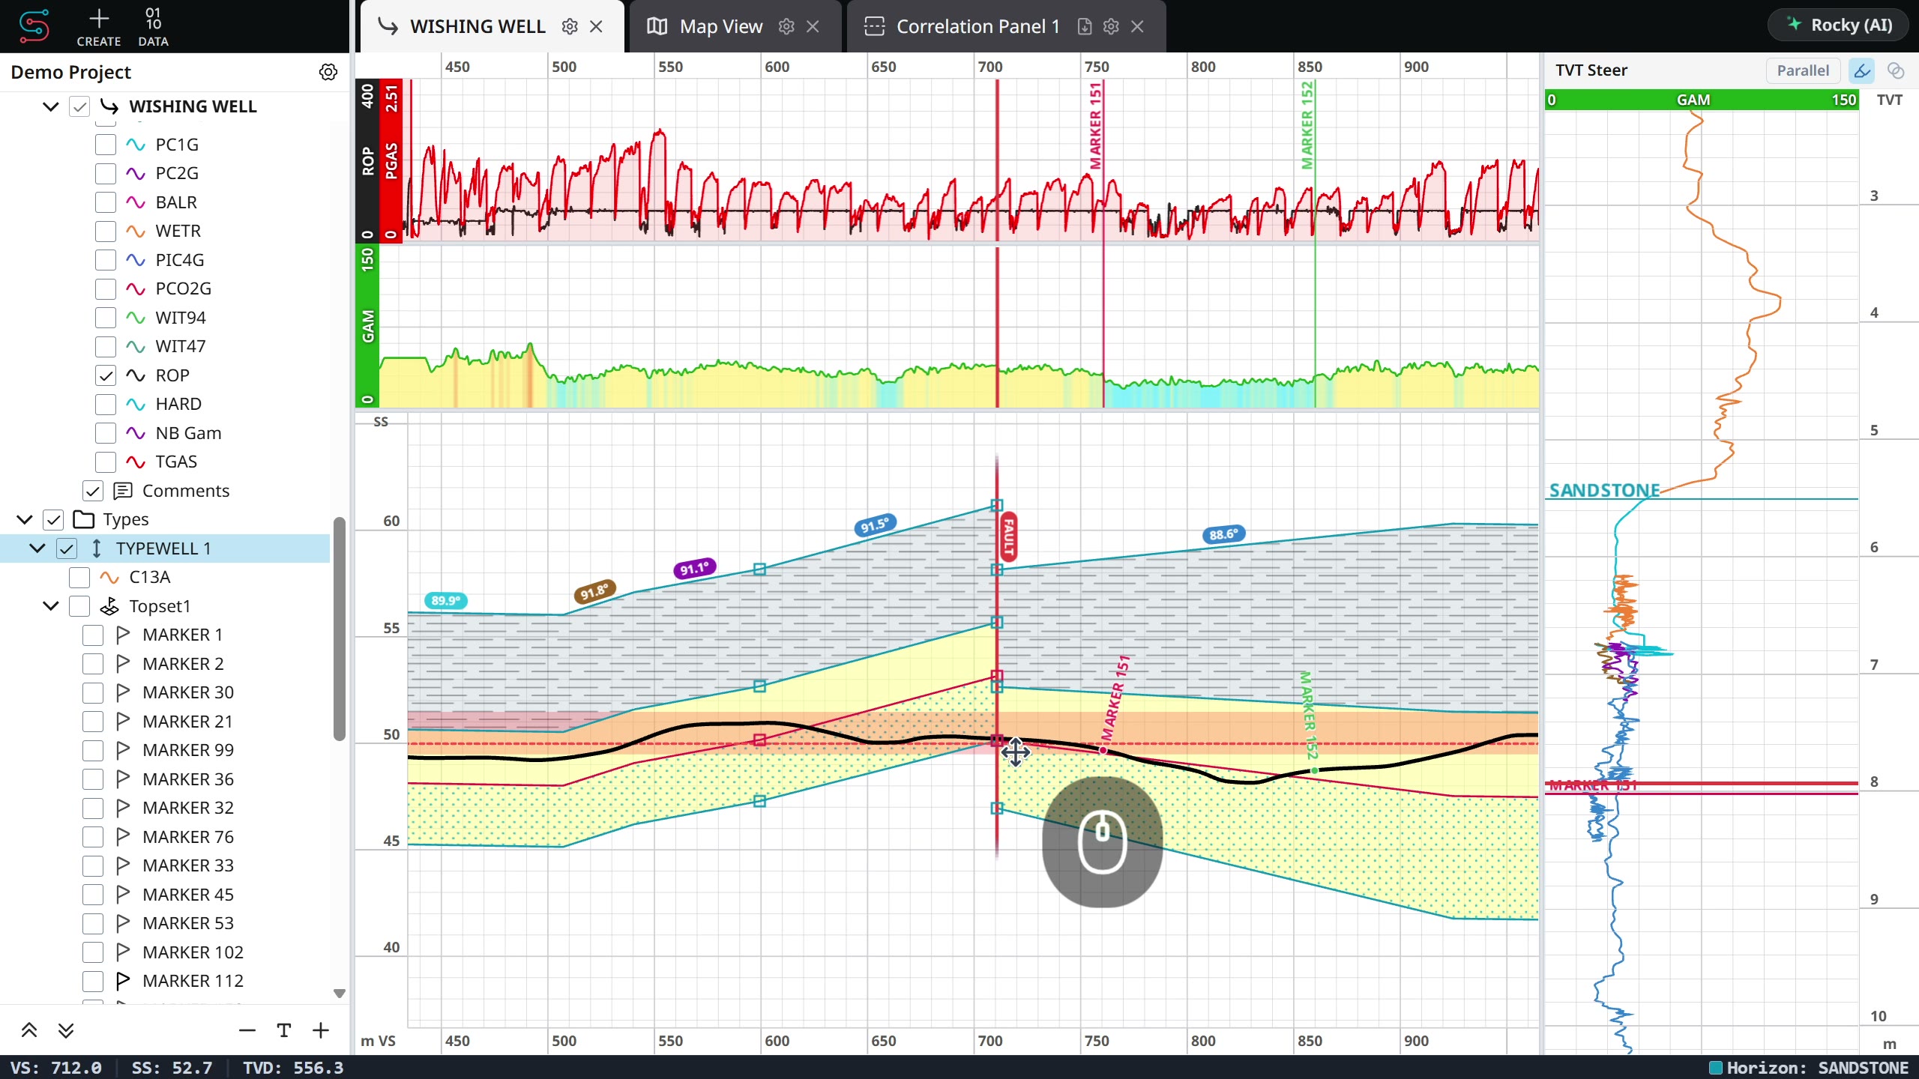Screen dimensions: 1919x1079
Task: Close the Map View tab
Action: click(x=813, y=27)
